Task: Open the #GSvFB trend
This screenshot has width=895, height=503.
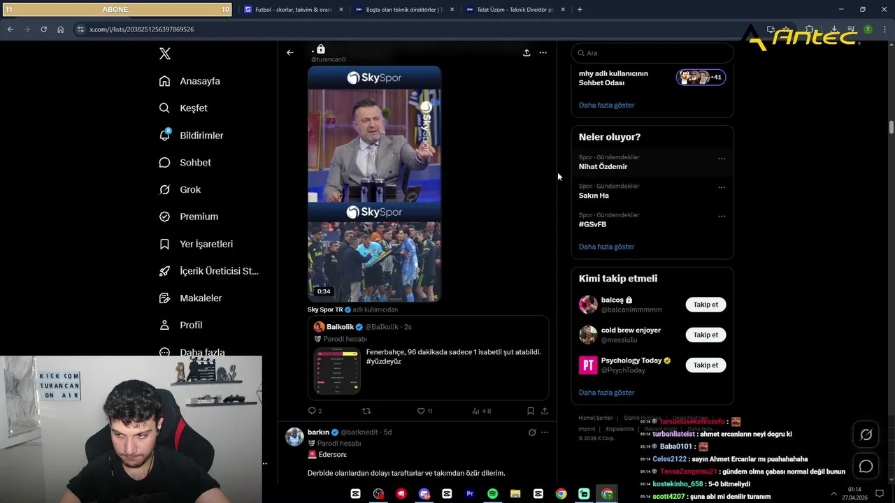Action: 592,224
